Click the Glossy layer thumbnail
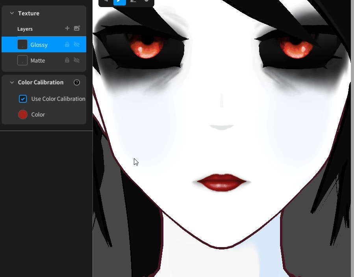The width and height of the screenshot is (354, 277). pyautogui.click(x=22, y=44)
